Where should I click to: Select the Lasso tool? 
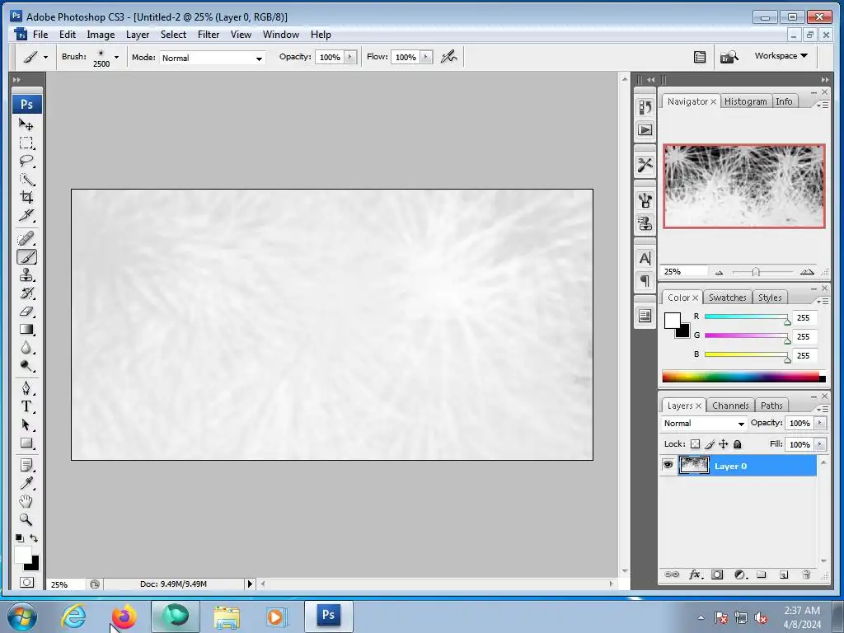point(26,161)
